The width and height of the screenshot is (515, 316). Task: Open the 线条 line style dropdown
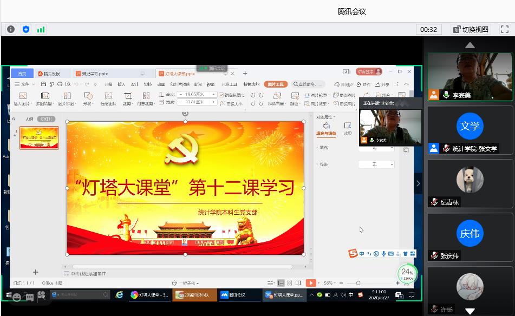pos(376,164)
